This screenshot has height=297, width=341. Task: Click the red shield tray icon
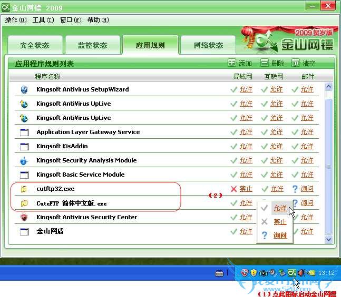pyautogui.click(x=245, y=273)
